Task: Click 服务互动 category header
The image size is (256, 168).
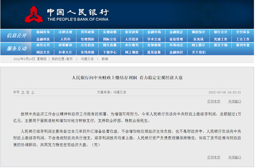Action: [17, 49]
